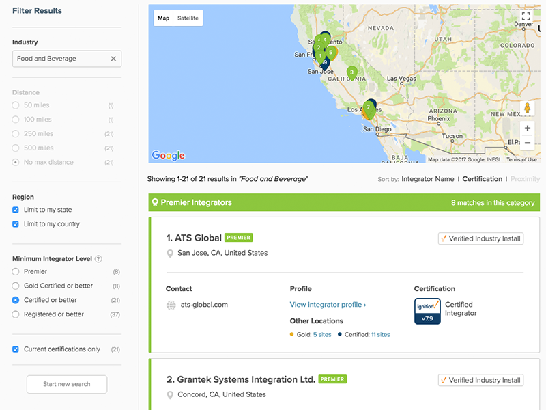Uncheck Limit to my country
This screenshot has height=410, width=546.
tap(15, 224)
